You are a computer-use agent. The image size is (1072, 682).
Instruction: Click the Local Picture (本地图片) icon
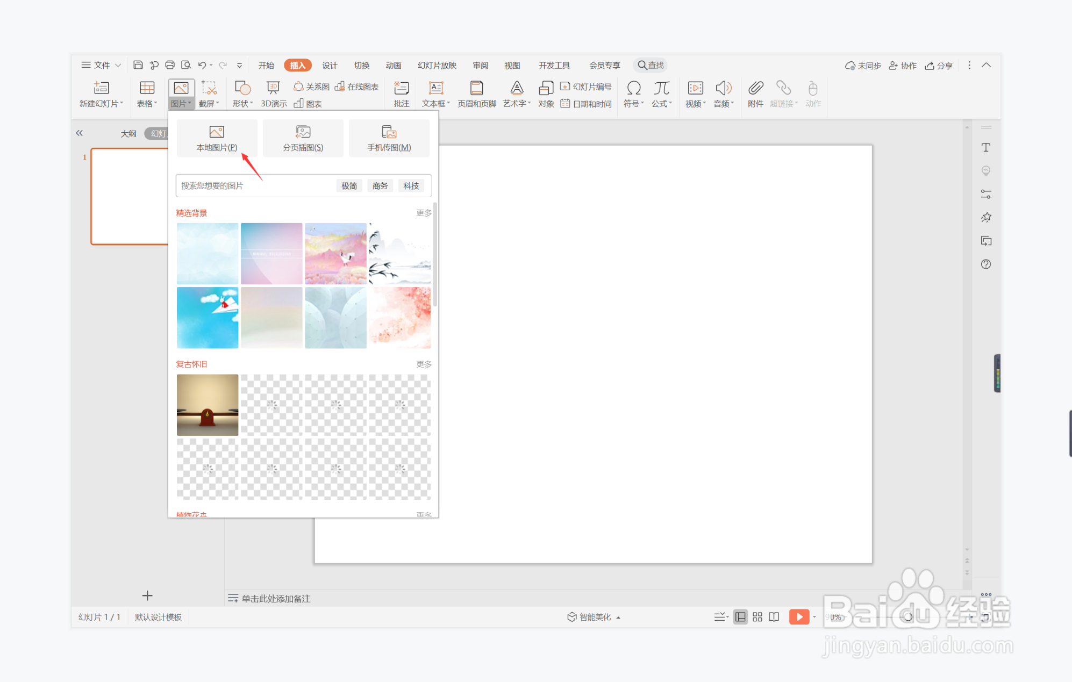point(217,132)
